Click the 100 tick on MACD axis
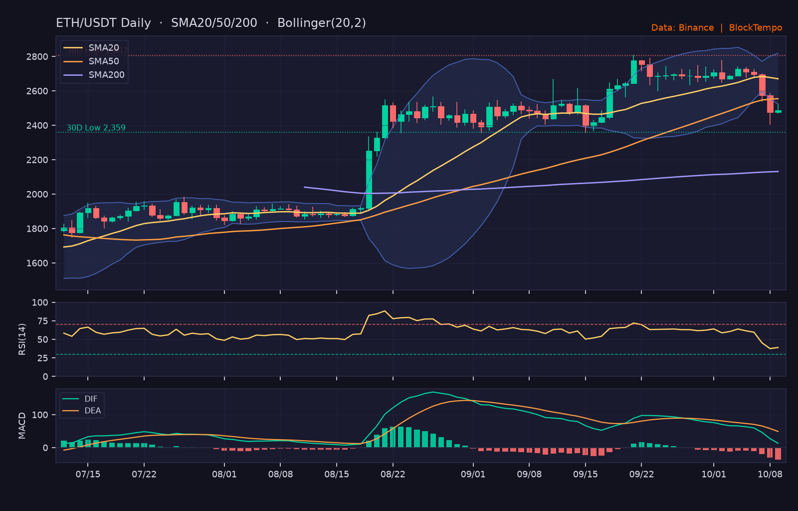798x511 pixels. click(40, 415)
